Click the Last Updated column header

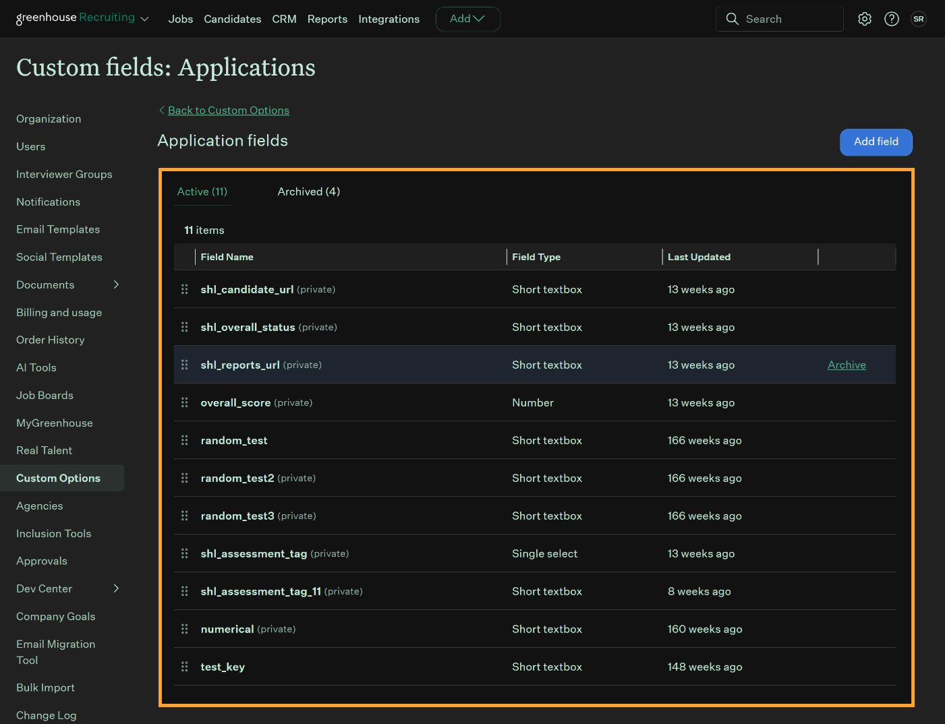(x=699, y=257)
